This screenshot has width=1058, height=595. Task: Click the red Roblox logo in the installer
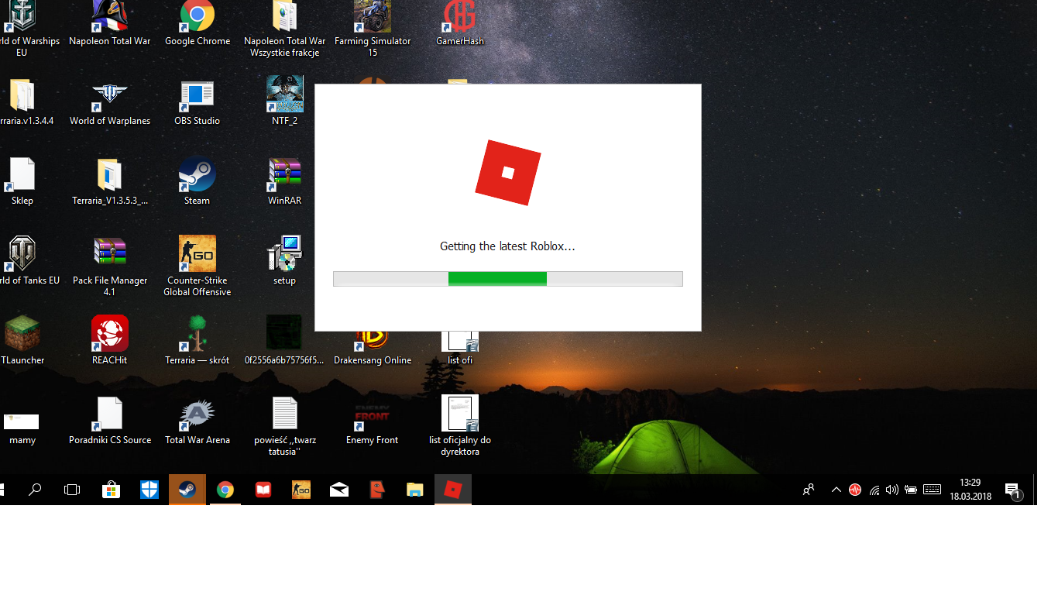(507, 173)
